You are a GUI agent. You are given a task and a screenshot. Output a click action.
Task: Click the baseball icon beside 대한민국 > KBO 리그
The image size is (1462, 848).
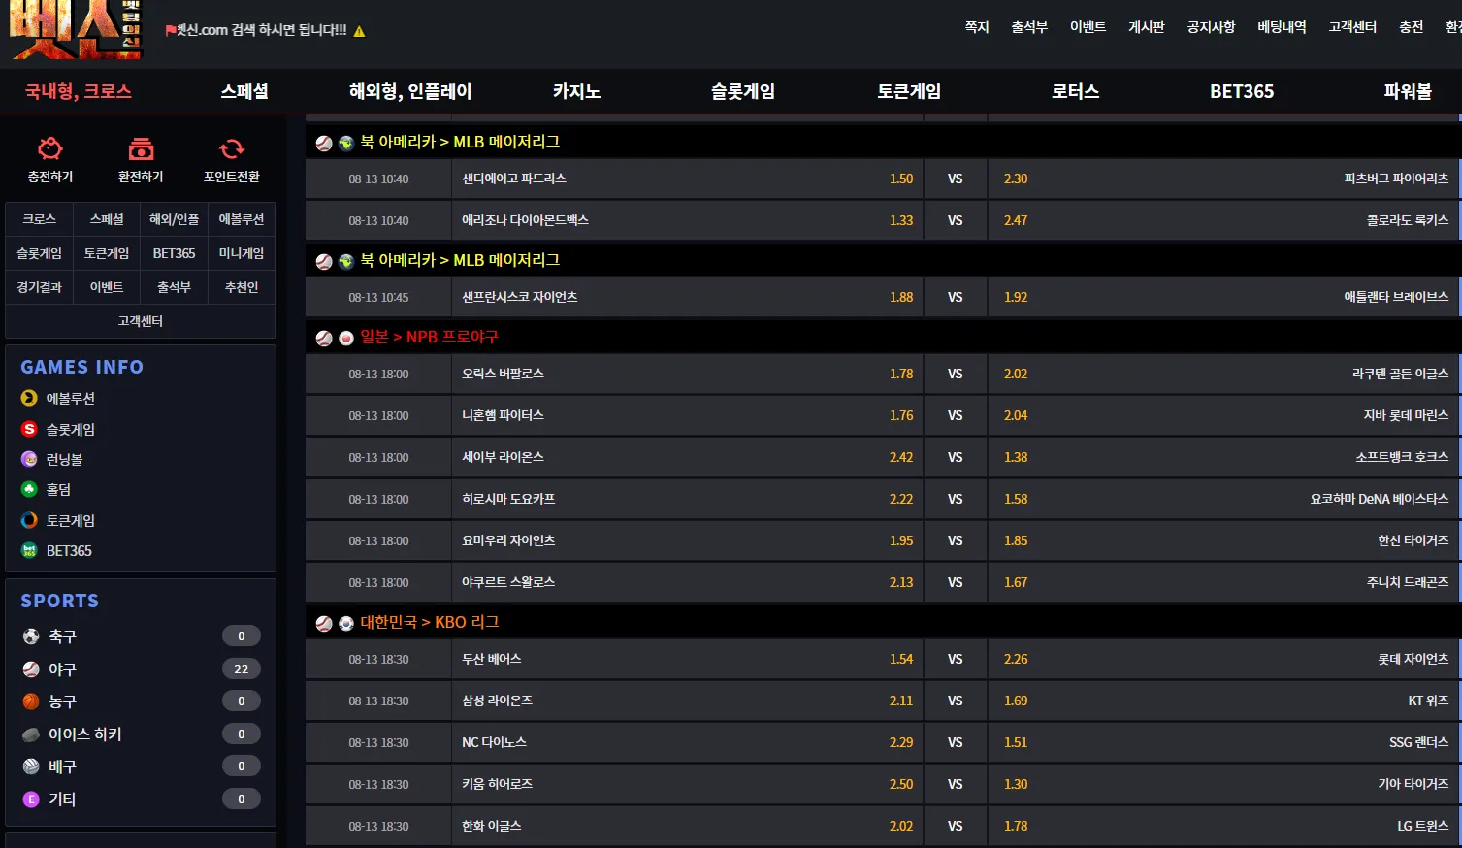click(x=324, y=624)
